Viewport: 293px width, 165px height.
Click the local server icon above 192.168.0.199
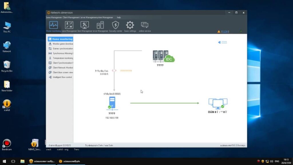point(112,103)
